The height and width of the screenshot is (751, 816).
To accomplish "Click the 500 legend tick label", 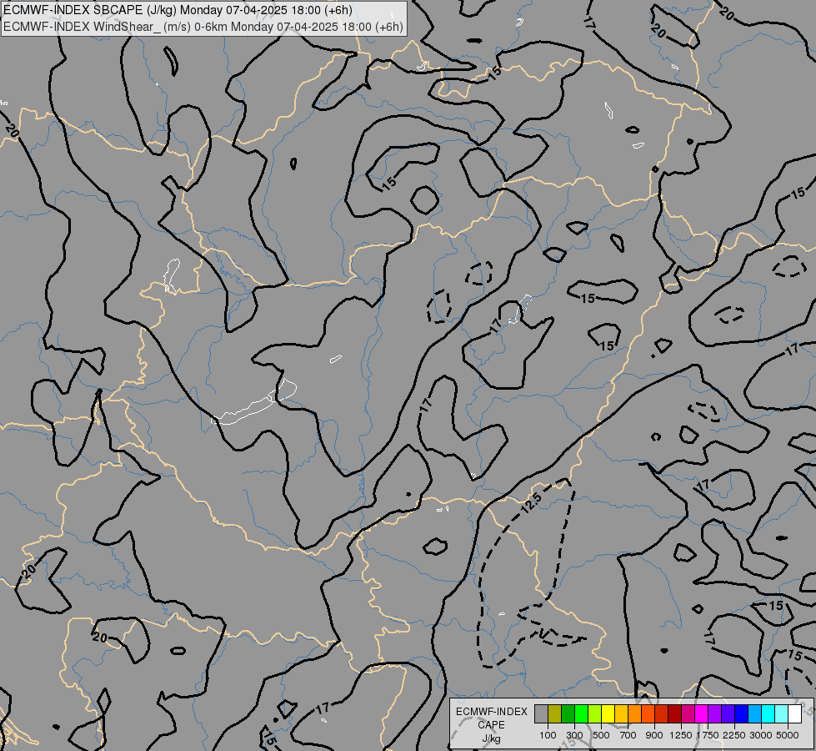I will click(x=601, y=735).
